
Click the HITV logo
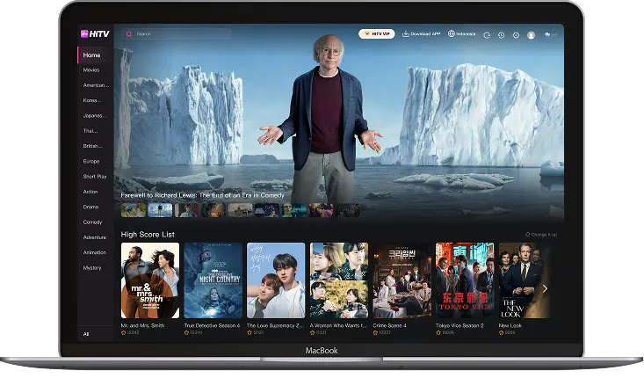click(95, 33)
